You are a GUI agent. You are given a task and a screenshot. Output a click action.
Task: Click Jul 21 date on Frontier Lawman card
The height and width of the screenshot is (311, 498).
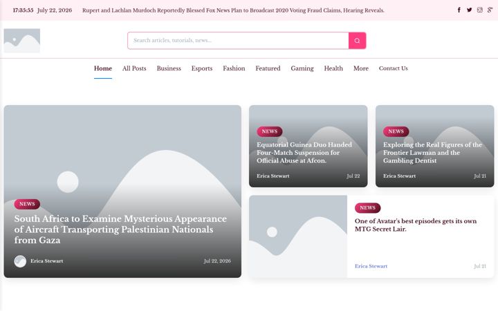click(x=480, y=176)
